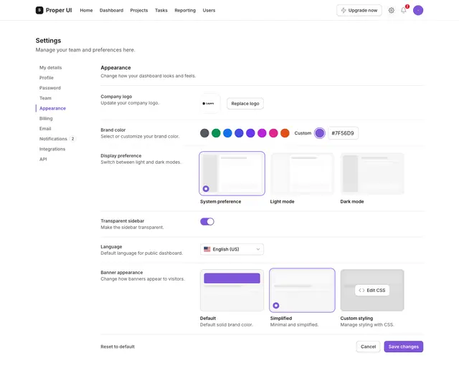Click the Replace logo button
459x383 pixels.
point(245,104)
